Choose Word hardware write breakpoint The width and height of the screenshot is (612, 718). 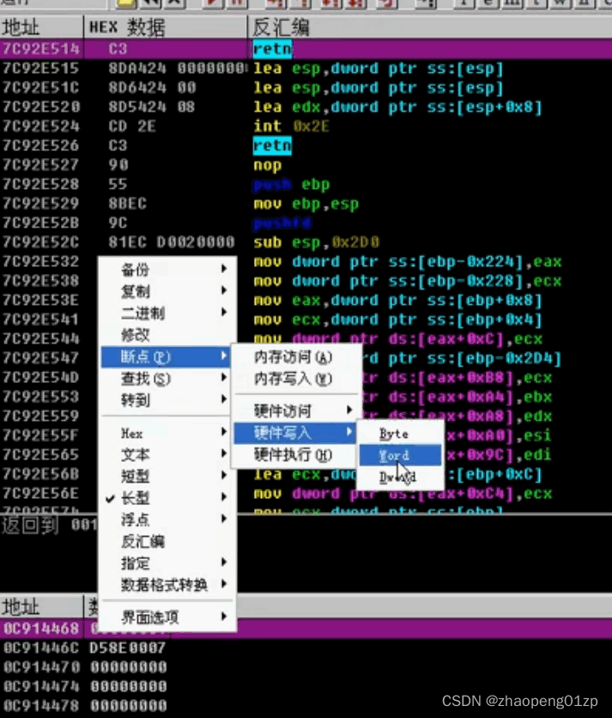[401, 455]
